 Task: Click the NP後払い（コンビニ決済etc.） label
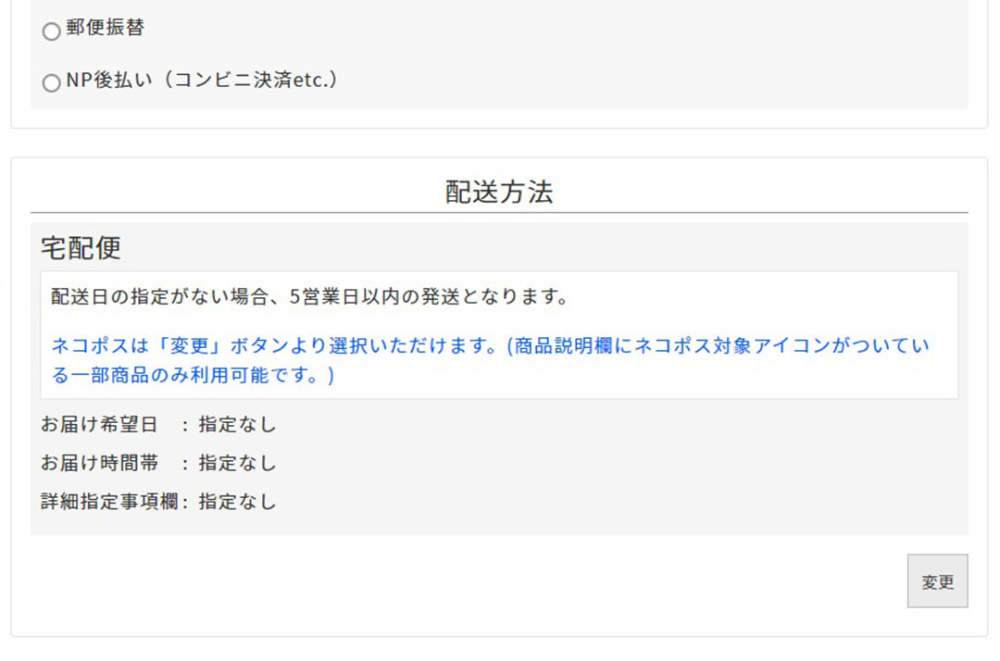(202, 81)
